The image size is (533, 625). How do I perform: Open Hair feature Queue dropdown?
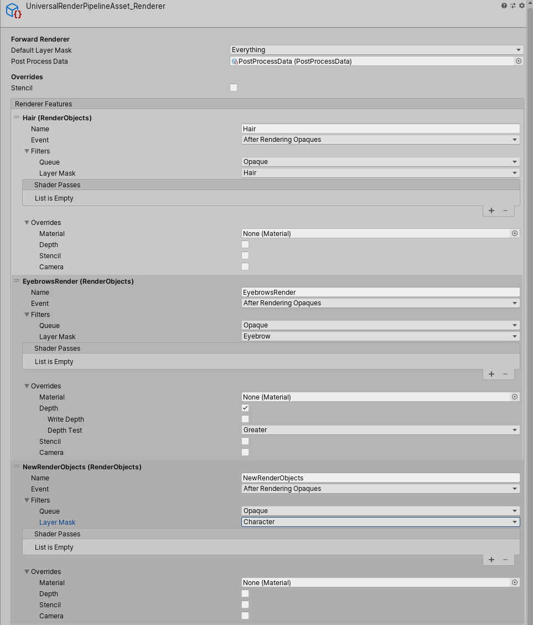(381, 162)
